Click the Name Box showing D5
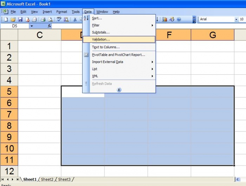246x186 pixels. coord(15,26)
